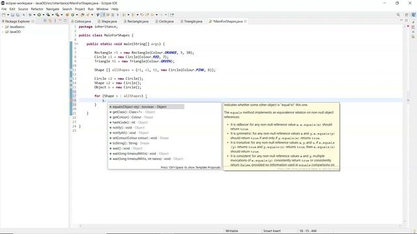Click the New file toolbar icon

pos(4,15)
